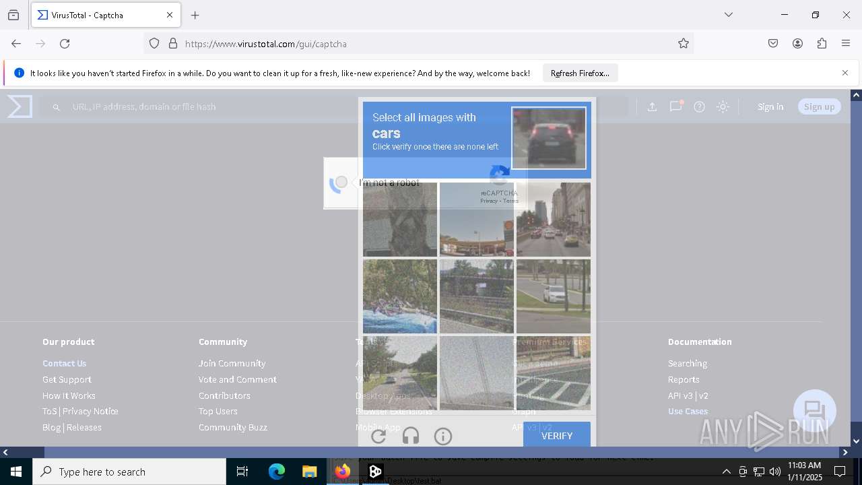Click the VirusTotal URL address bar
862x485 pixels.
click(418, 44)
